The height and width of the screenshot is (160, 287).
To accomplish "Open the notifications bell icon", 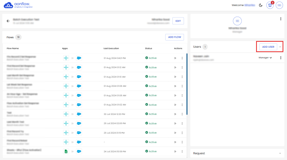I will click(270, 5).
